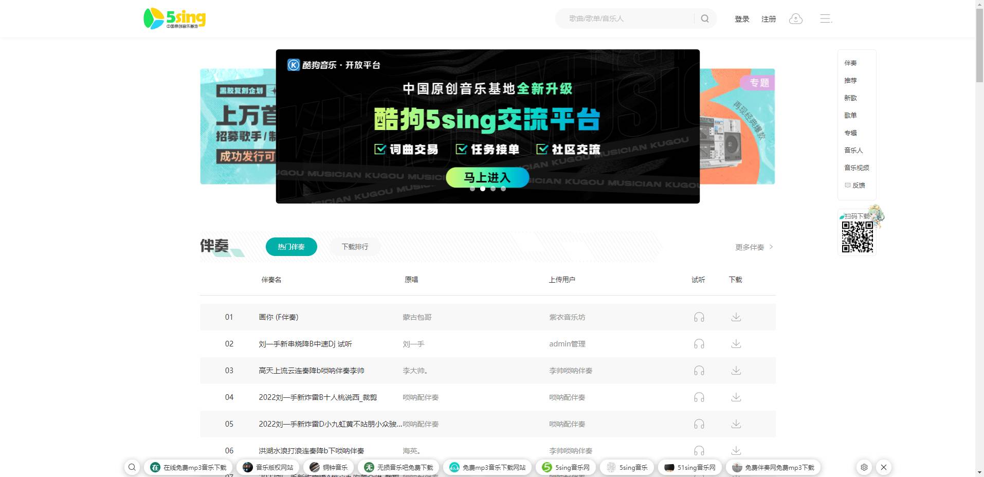Image resolution: width=984 pixels, height=477 pixels.
Task: Click the search magnifier icon in the search bar
Action: (705, 19)
